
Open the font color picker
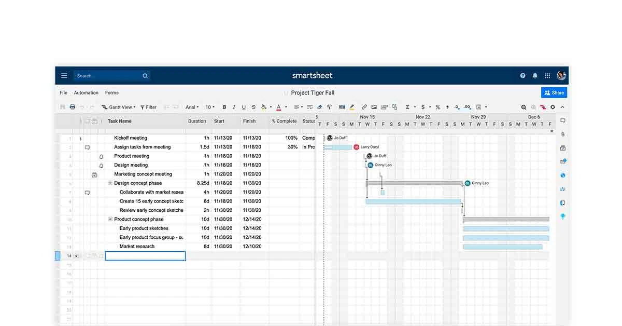pos(279,107)
